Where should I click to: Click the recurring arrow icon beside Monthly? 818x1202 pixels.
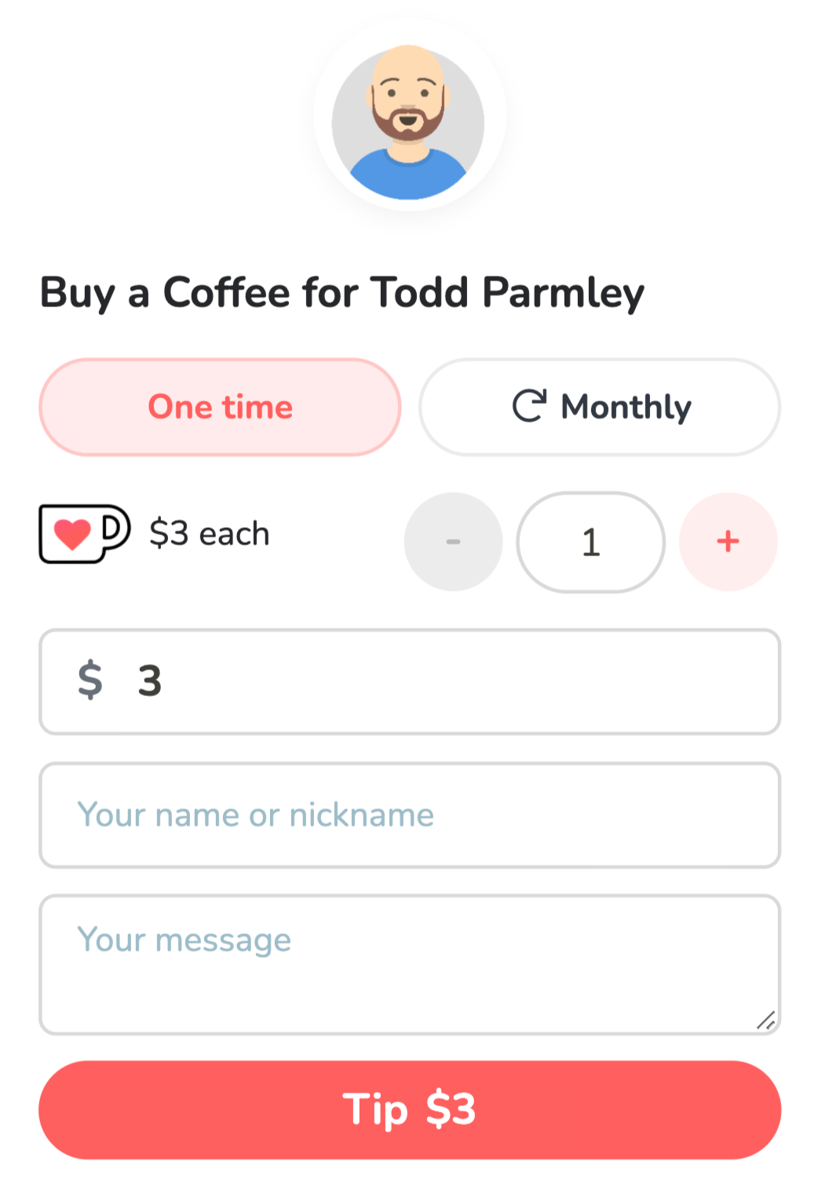pos(529,406)
